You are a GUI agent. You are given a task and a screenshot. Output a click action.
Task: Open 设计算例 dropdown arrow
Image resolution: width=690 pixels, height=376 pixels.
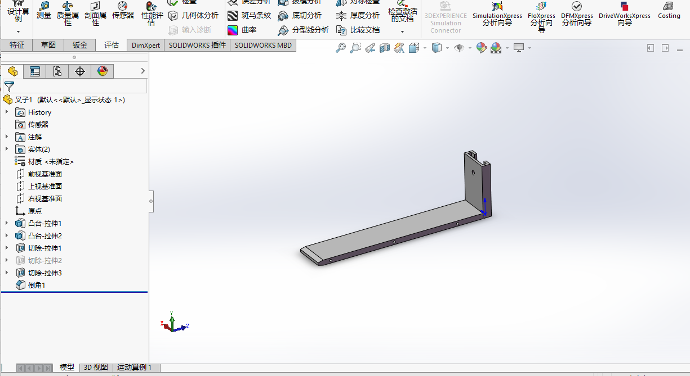[18, 32]
